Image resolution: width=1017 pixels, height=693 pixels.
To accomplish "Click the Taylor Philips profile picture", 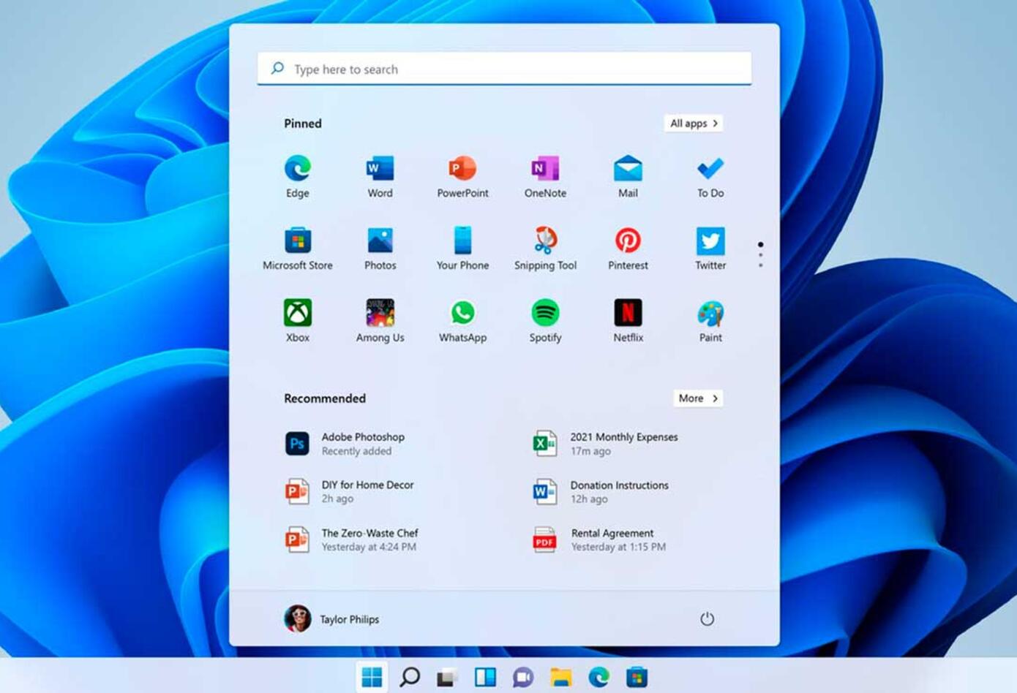I will coord(297,619).
